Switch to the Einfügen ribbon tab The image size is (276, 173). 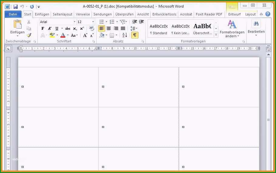pos(42,14)
